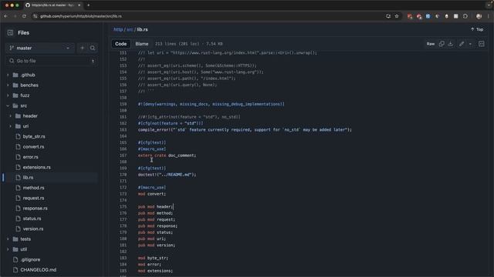Click the blue extension icon in toolbar
Screen dimensions: 494x277
tap(428, 16)
